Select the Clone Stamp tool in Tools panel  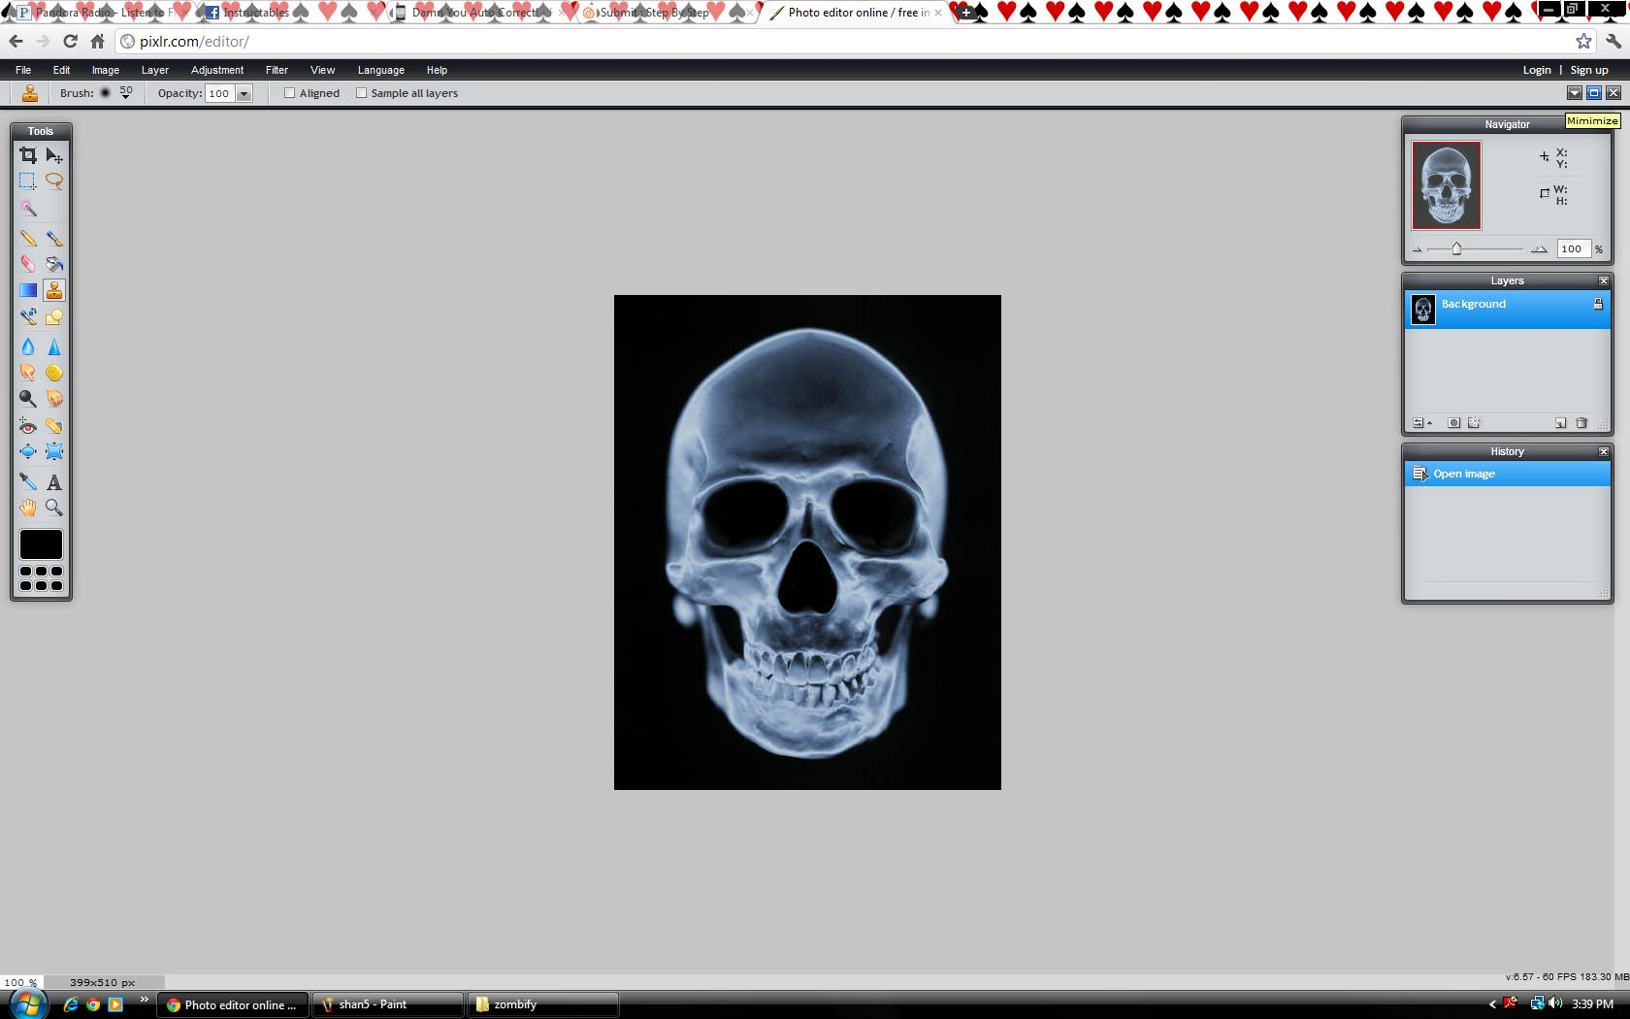click(x=54, y=290)
